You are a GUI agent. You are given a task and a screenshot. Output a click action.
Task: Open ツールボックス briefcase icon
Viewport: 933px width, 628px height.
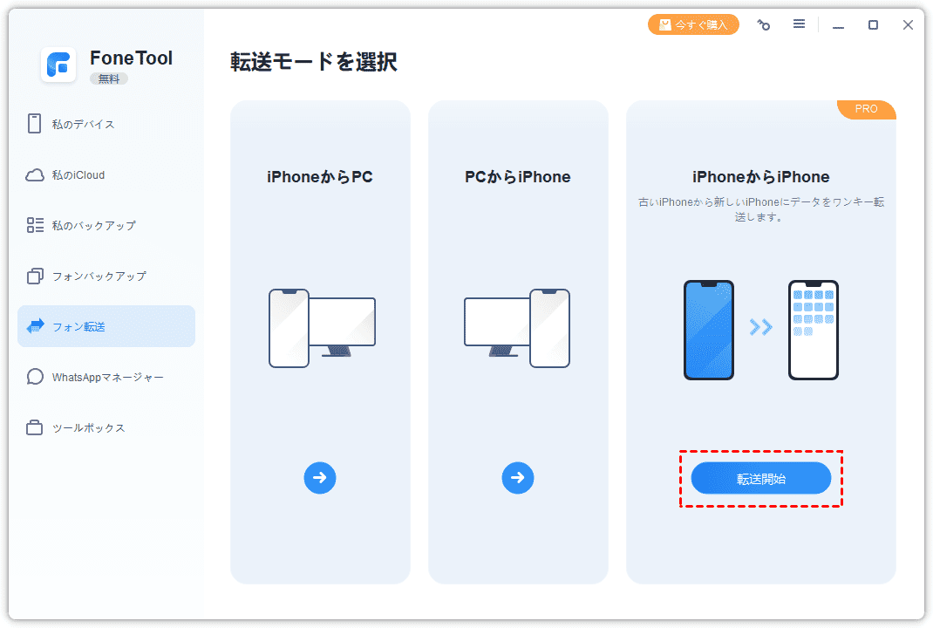[x=35, y=428]
